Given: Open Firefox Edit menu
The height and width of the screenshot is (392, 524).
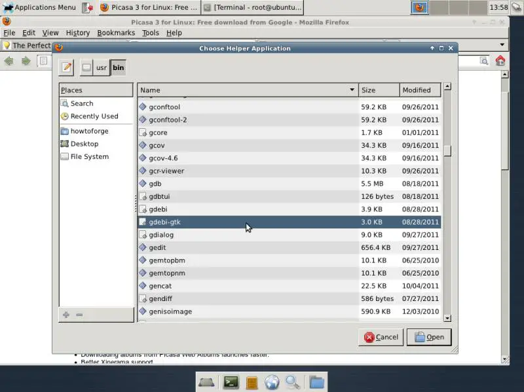Looking at the screenshot, I should [29, 33].
